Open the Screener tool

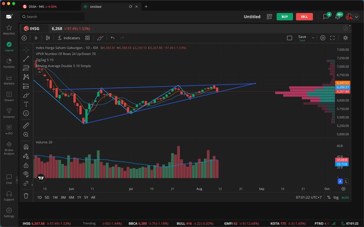9,113
